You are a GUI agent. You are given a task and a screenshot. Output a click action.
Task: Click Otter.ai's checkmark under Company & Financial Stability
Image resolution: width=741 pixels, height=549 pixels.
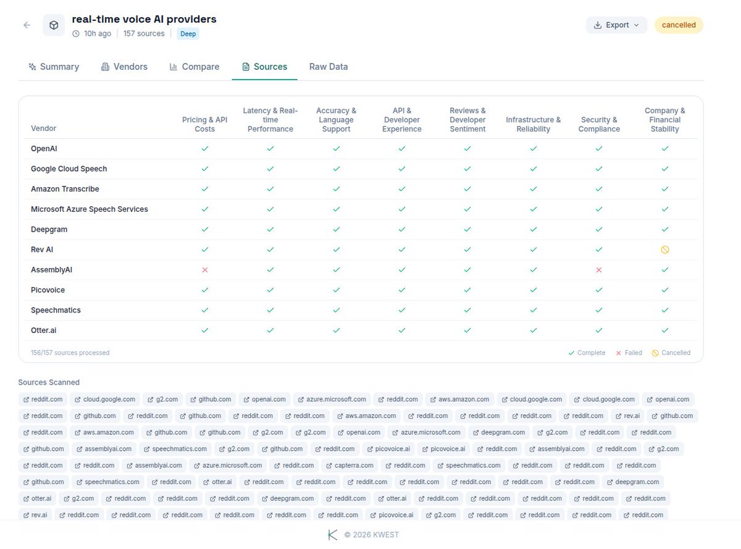(665, 330)
